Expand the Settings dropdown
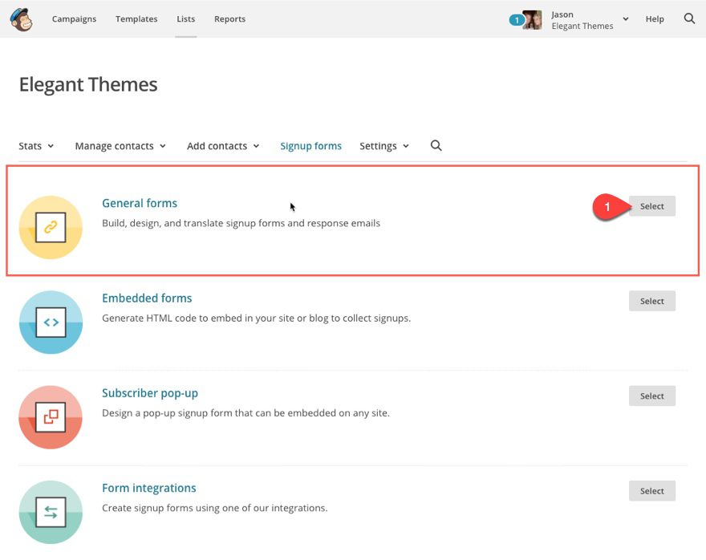Image resolution: width=706 pixels, height=560 pixels. 384,146
